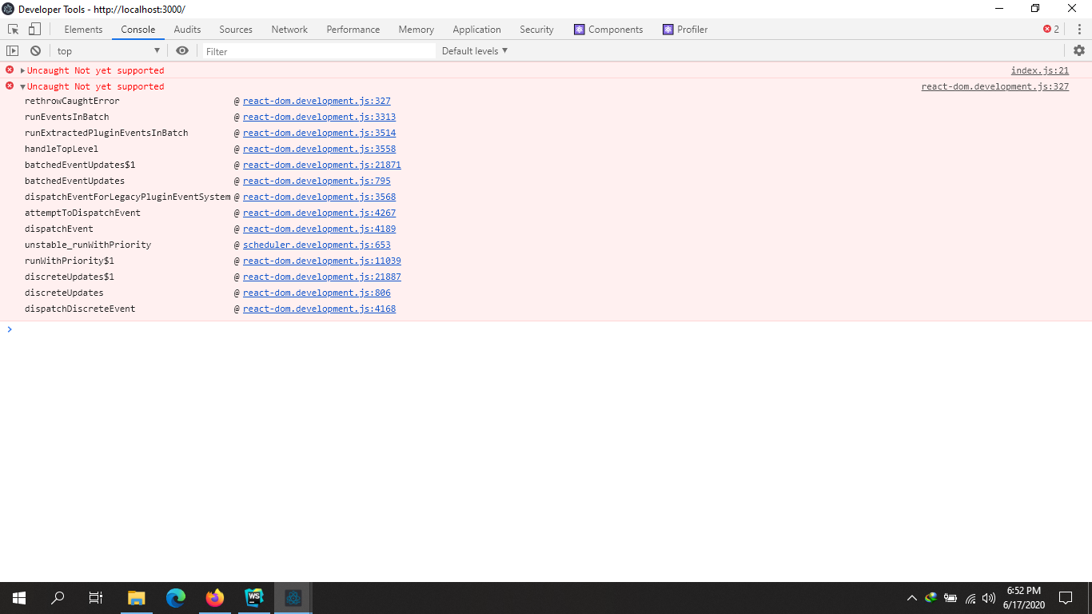Viewport: 1092px width, 614px height.
Task: Show the console sidebar icon
Action: coord(12,50)
